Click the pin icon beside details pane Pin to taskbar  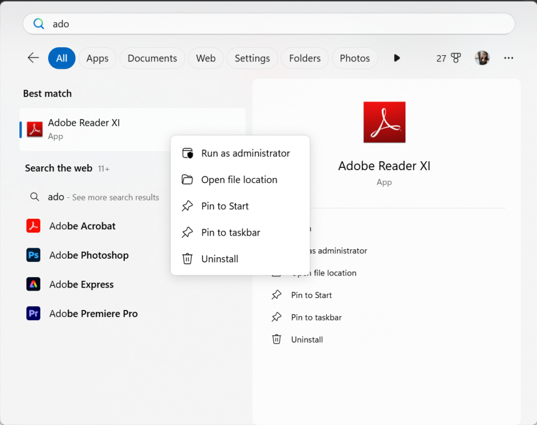click(x=276, y=317)
